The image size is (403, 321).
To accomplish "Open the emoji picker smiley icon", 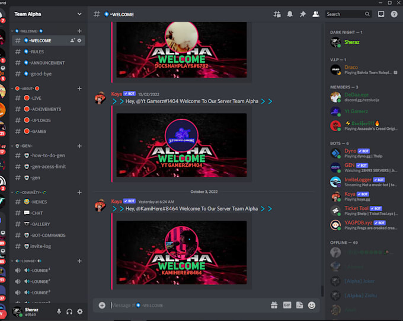I will (312, 305).
